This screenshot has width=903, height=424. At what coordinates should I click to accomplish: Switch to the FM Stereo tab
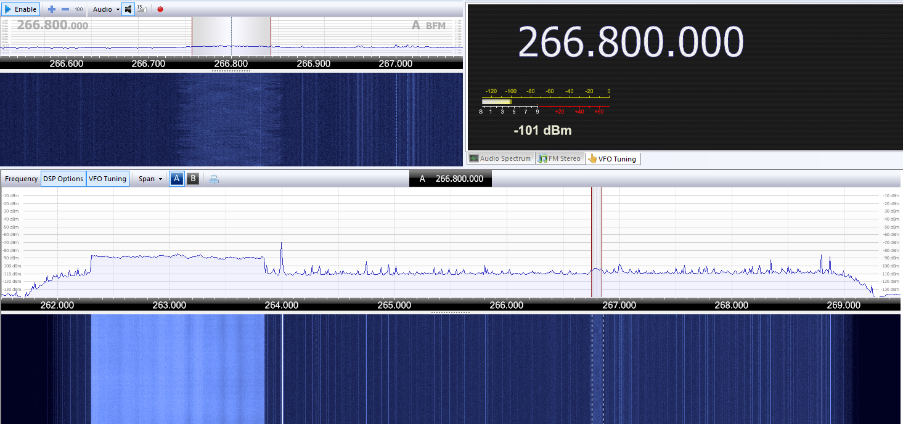(560, 158)
